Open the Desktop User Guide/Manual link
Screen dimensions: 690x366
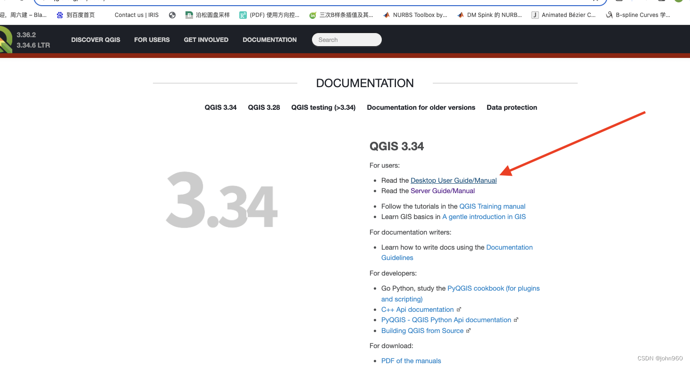[453, 180]
